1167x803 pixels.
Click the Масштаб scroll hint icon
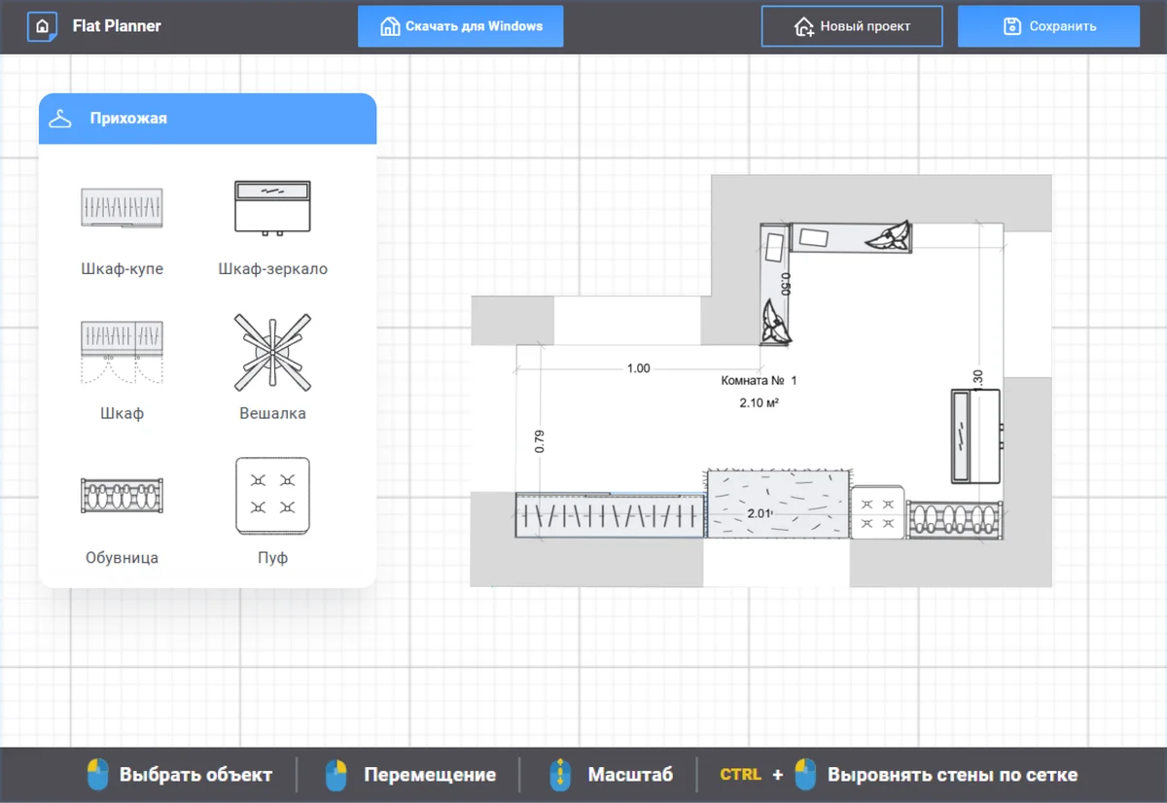click(559, 775)
